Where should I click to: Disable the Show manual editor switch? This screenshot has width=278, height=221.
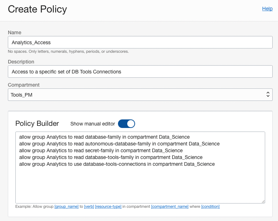(127, 124)
